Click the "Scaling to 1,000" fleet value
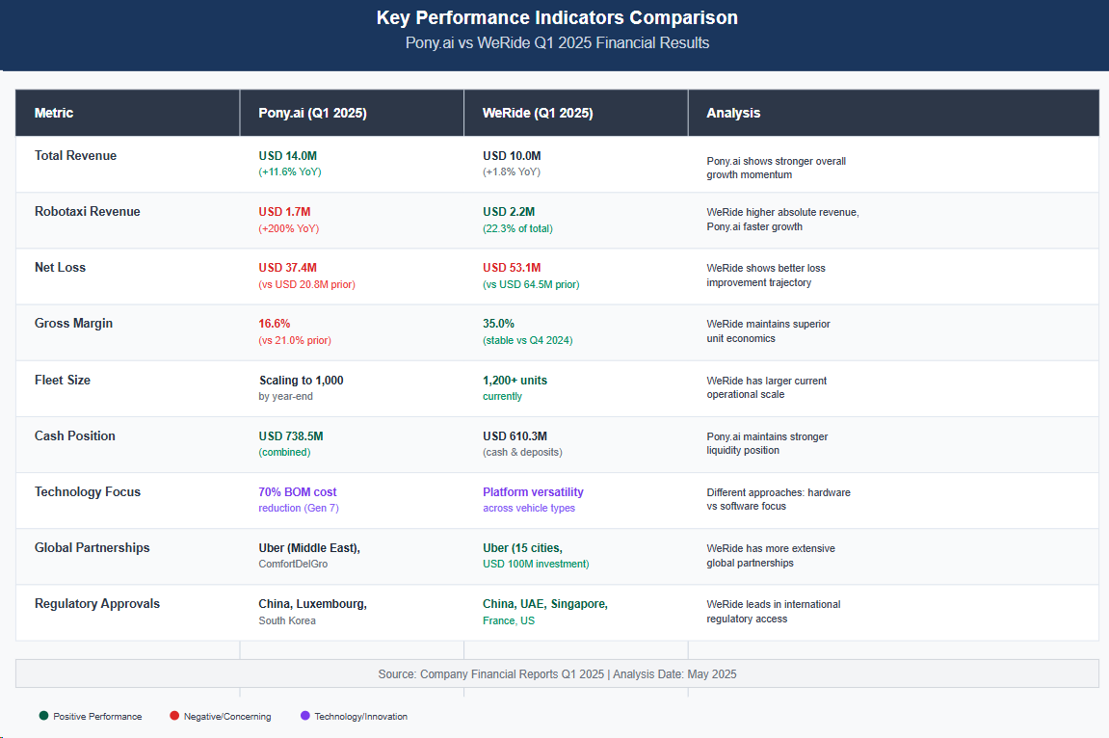This screenshot has height=738, width=1109. point(302,380)
